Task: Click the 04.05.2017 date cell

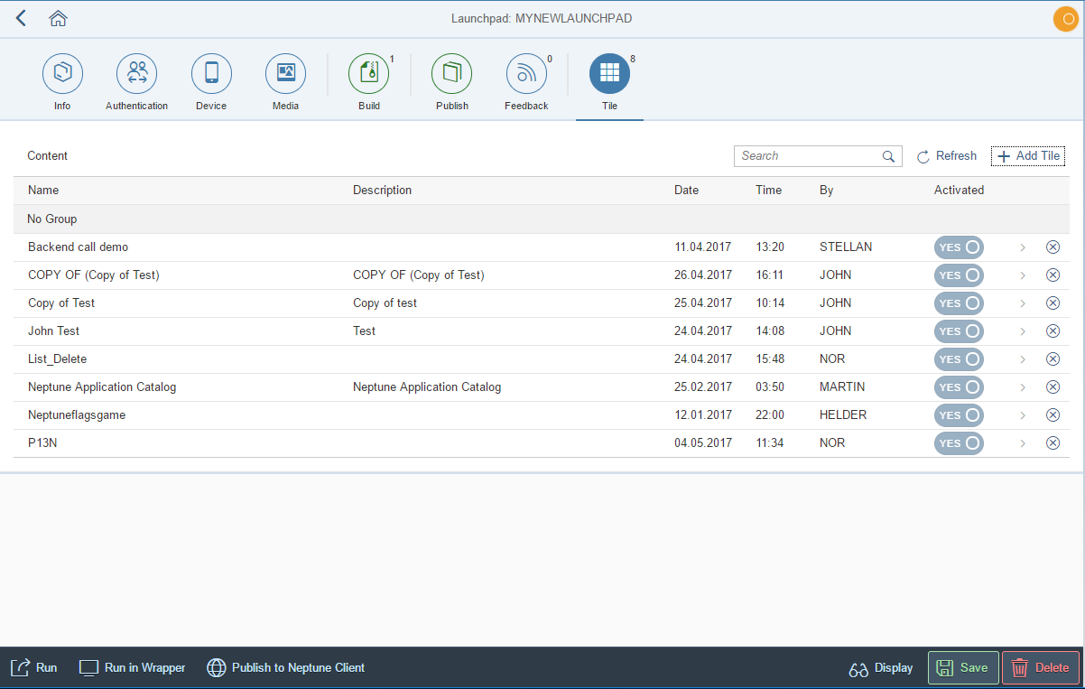Action: 703,443
